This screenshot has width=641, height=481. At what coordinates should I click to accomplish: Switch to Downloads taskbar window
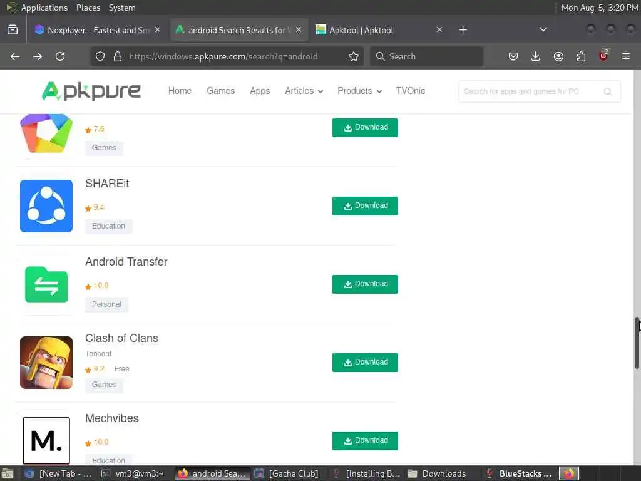click(438, 473)
